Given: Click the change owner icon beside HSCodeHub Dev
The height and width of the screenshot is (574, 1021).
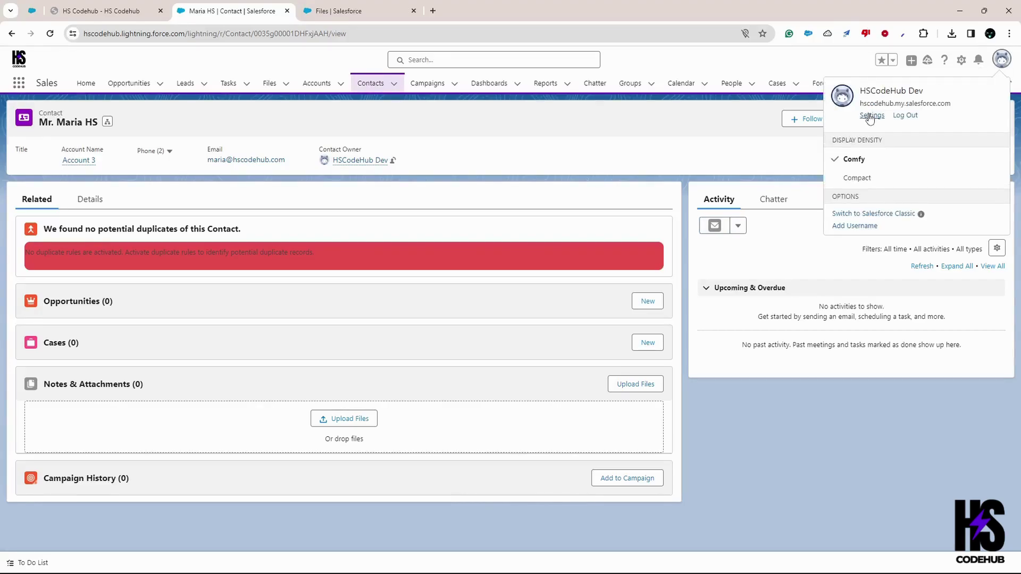Looking at the screenshot, I should coord(393,160).
